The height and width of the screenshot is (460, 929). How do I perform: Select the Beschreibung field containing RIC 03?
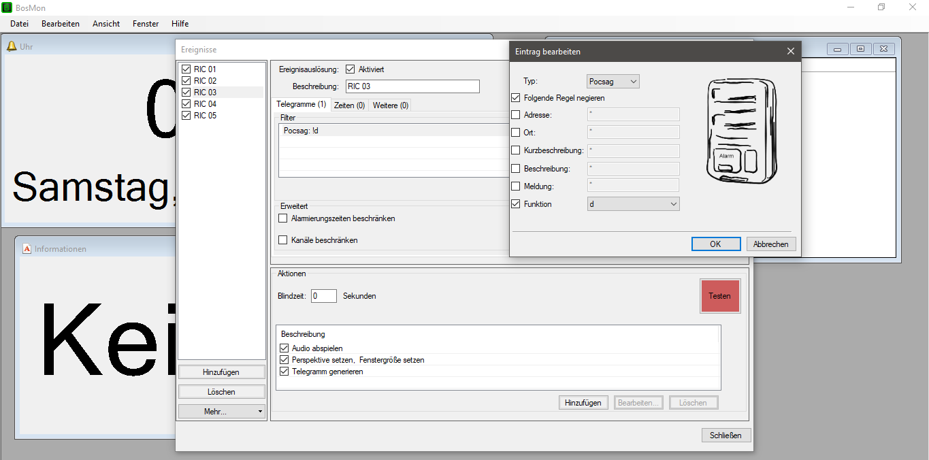[x=412, y=86]
